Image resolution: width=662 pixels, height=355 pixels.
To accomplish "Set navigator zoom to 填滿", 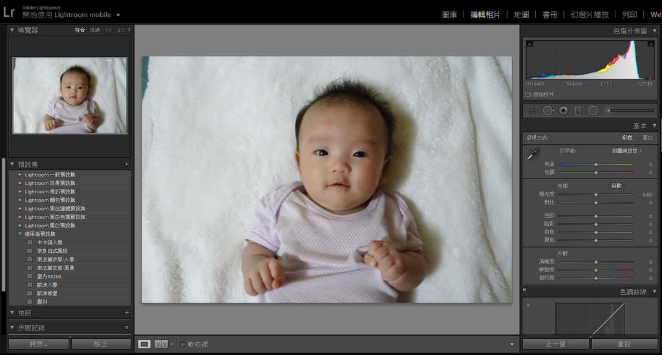I will [94, 30].
